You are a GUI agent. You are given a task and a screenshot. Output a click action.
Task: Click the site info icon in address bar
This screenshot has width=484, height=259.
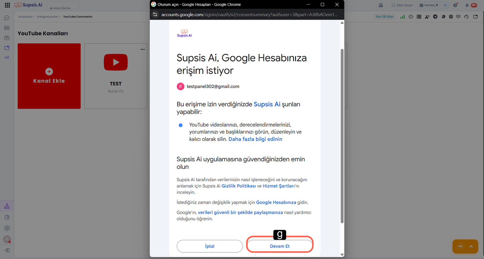click(x=155, y=15)
